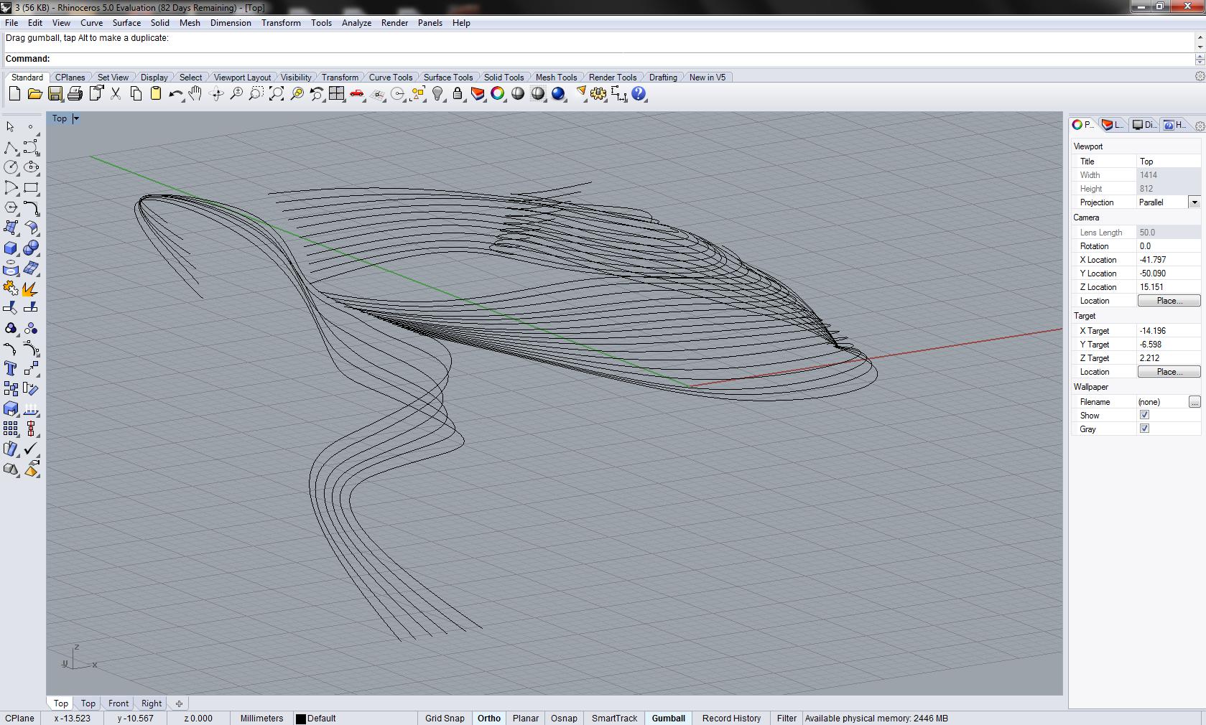
Task: Choose the Circle tool in left toolbar
Action: click(11, 167)
